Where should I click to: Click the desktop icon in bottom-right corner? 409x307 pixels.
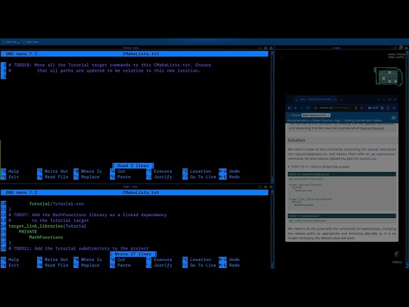[x=397, y=256]
